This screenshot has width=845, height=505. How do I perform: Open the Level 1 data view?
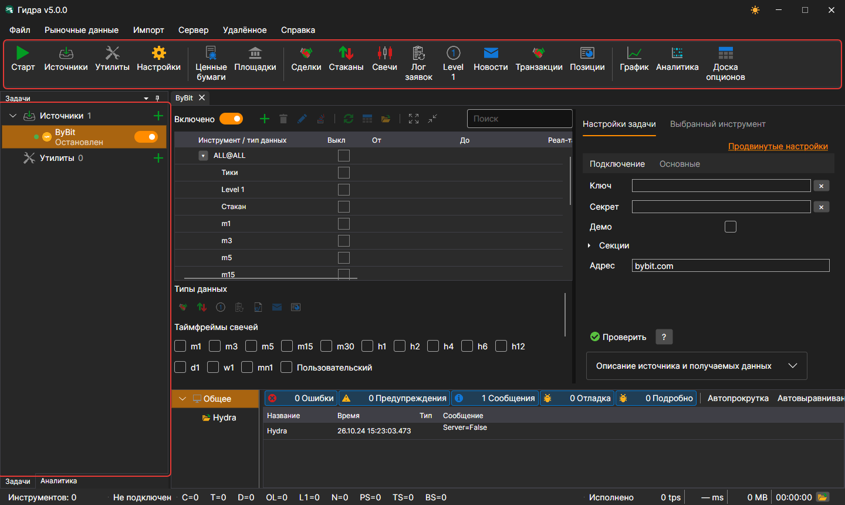[453, 63]
